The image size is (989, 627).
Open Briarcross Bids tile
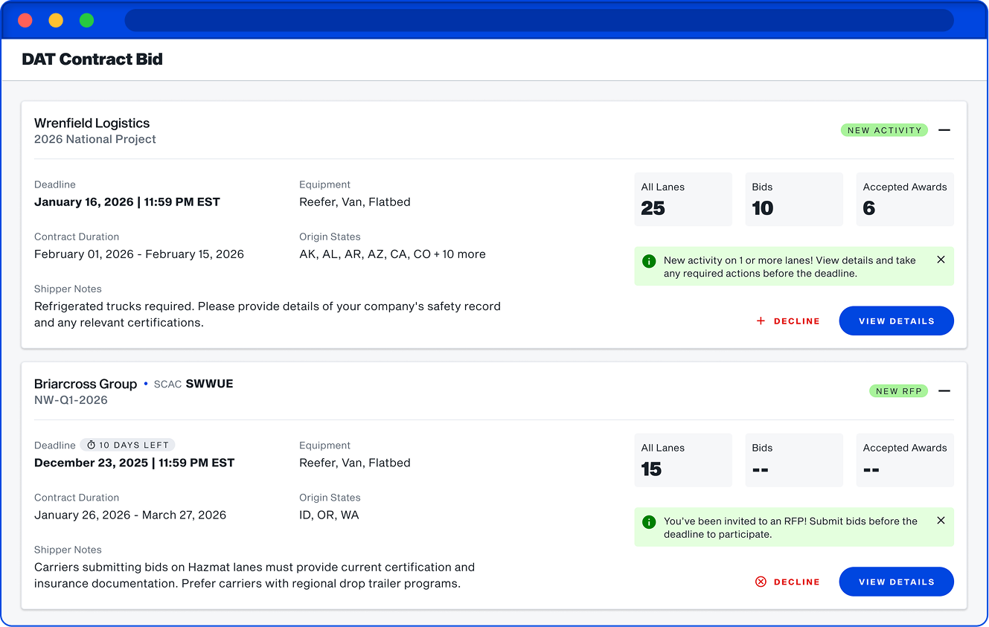point(794,460)
